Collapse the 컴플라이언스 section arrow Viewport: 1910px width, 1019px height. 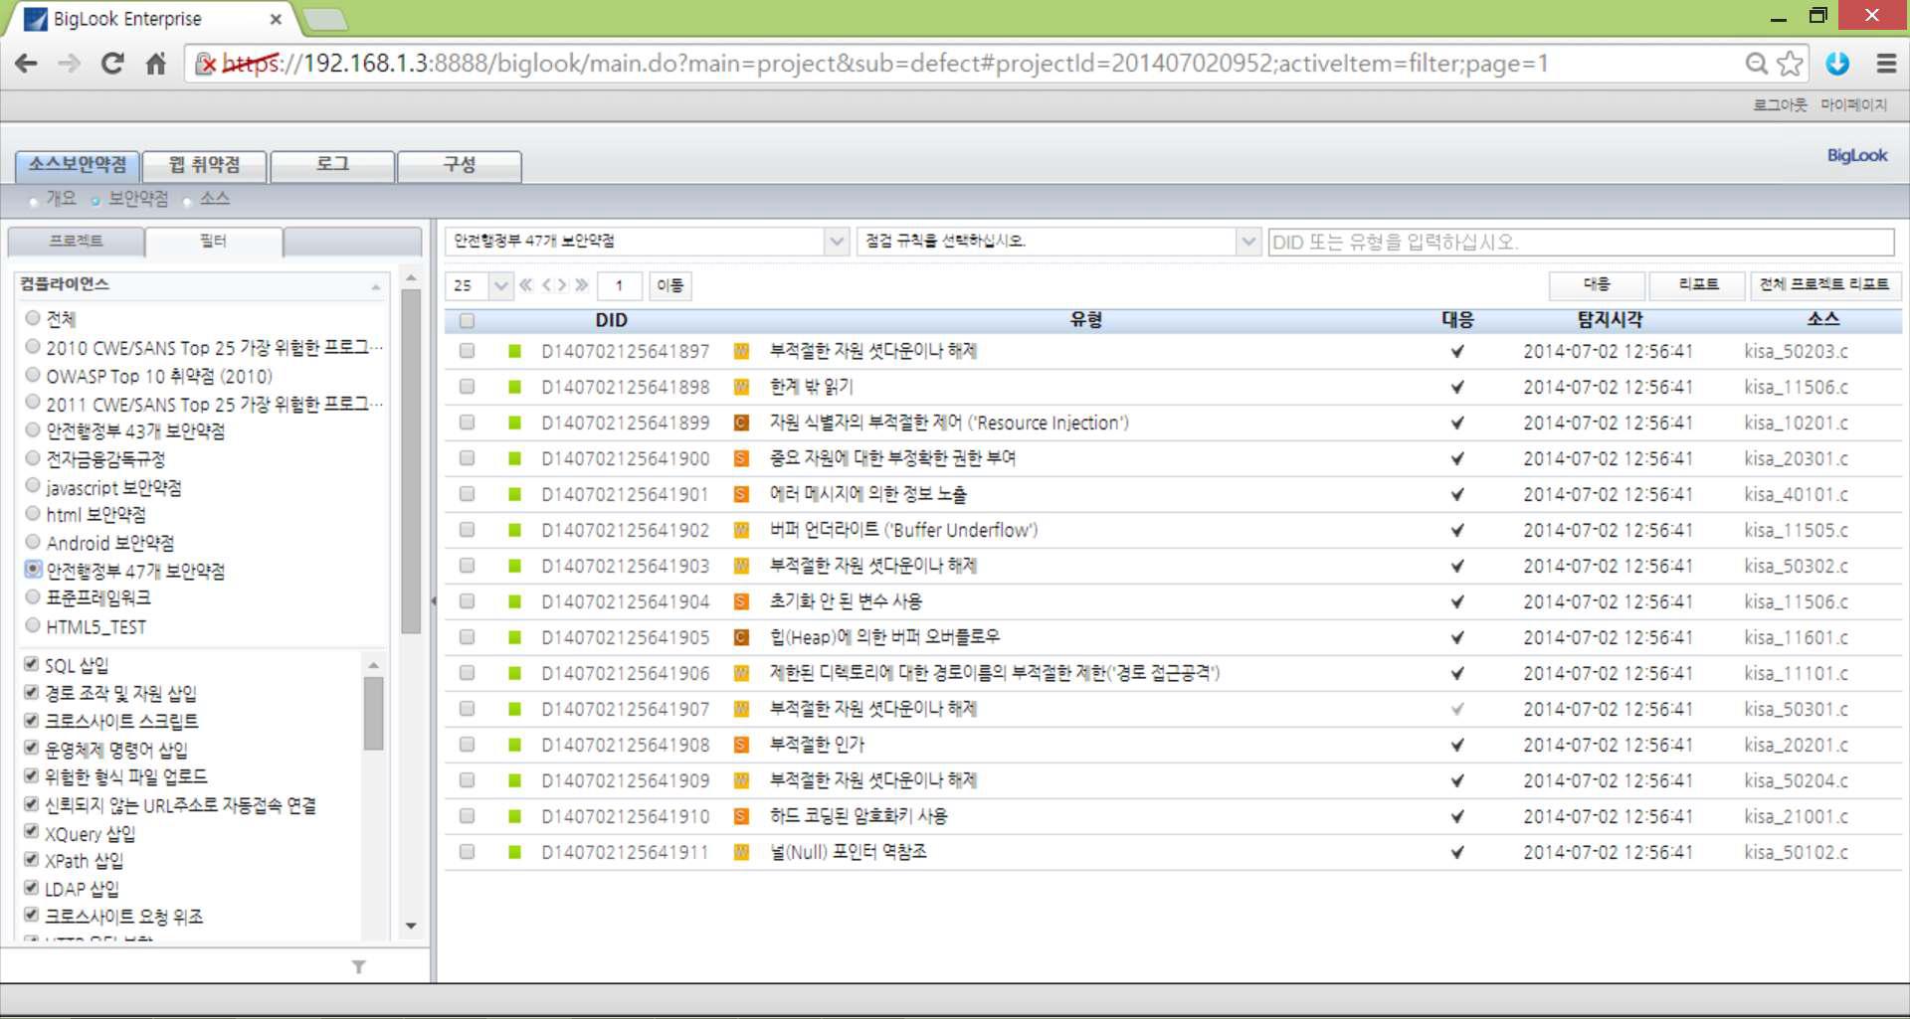click(x=376, y=286)
